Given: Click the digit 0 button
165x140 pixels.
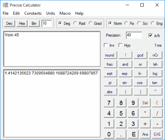Looking at the screenshot, I should [x=109, y=134].
